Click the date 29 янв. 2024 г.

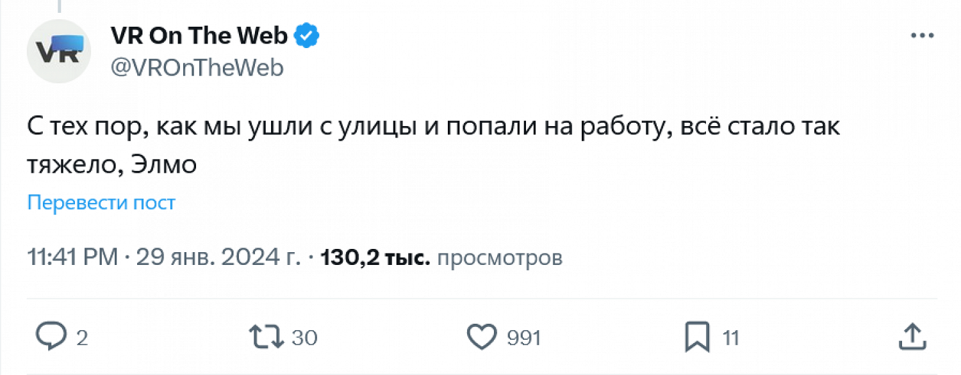click(x=218, y=258)
